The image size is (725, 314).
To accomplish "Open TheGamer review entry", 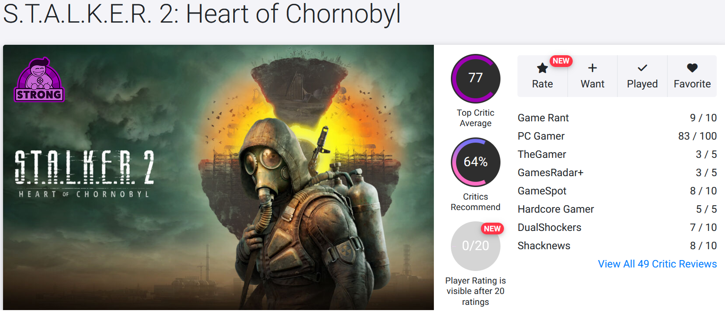I will point(617,154).
